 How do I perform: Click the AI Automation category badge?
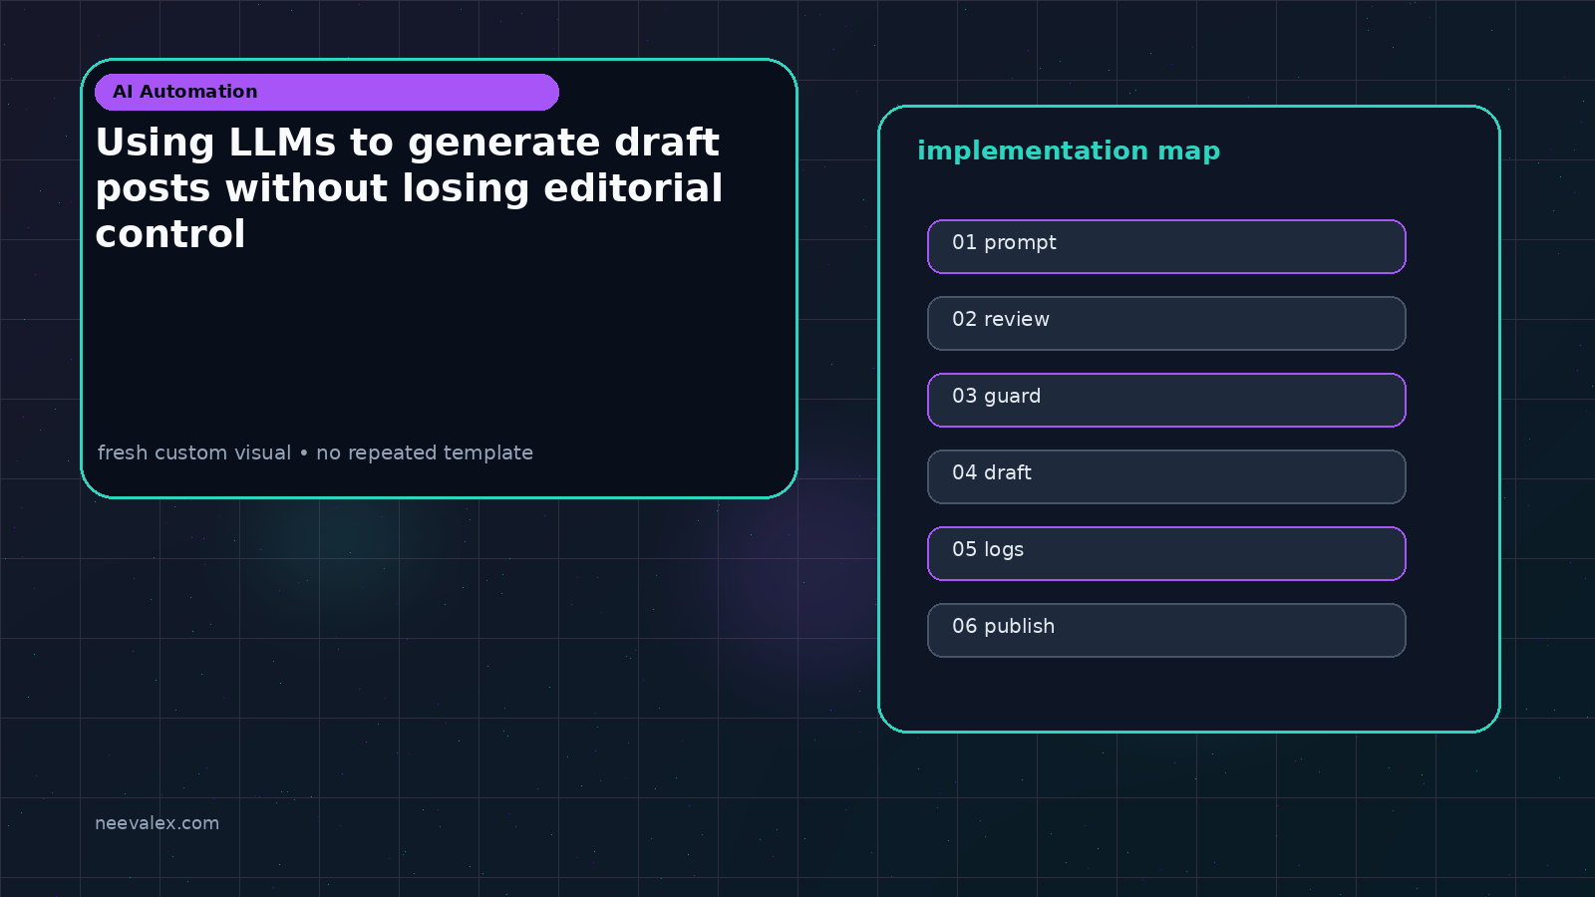point(327,92)
